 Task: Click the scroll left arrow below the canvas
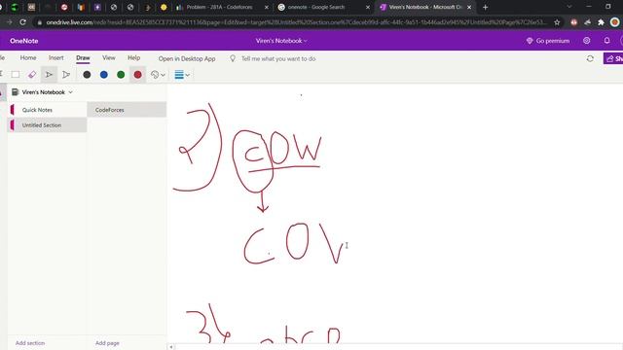click(x=171, y=347)
